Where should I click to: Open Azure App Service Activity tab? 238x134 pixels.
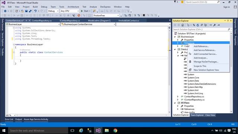coord(36,119)
